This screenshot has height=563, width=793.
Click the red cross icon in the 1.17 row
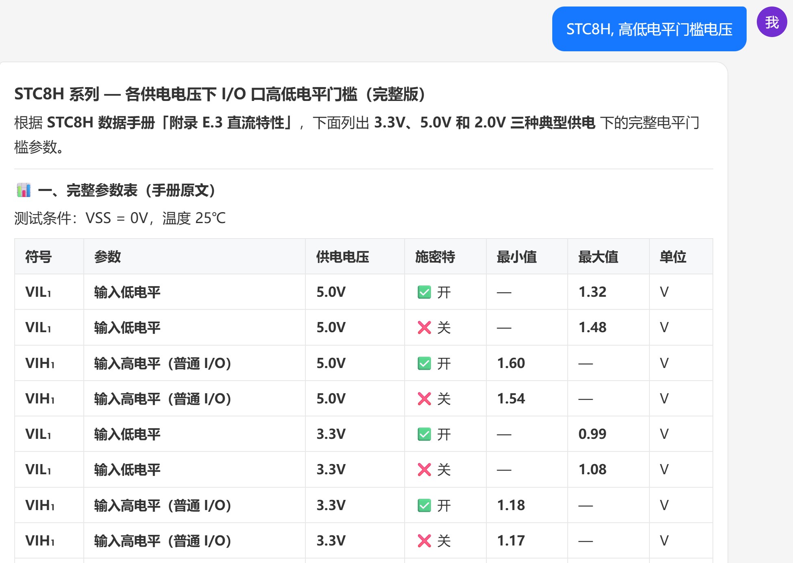[x=424, y=541]
